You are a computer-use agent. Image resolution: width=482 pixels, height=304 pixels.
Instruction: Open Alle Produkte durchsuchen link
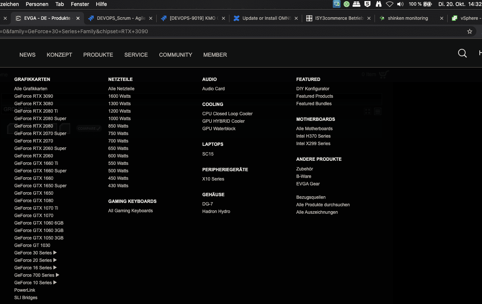[323, 205]
